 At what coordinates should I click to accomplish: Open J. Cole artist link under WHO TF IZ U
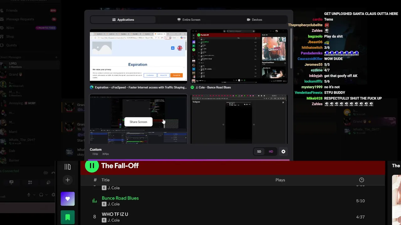(x=113, y=220)
